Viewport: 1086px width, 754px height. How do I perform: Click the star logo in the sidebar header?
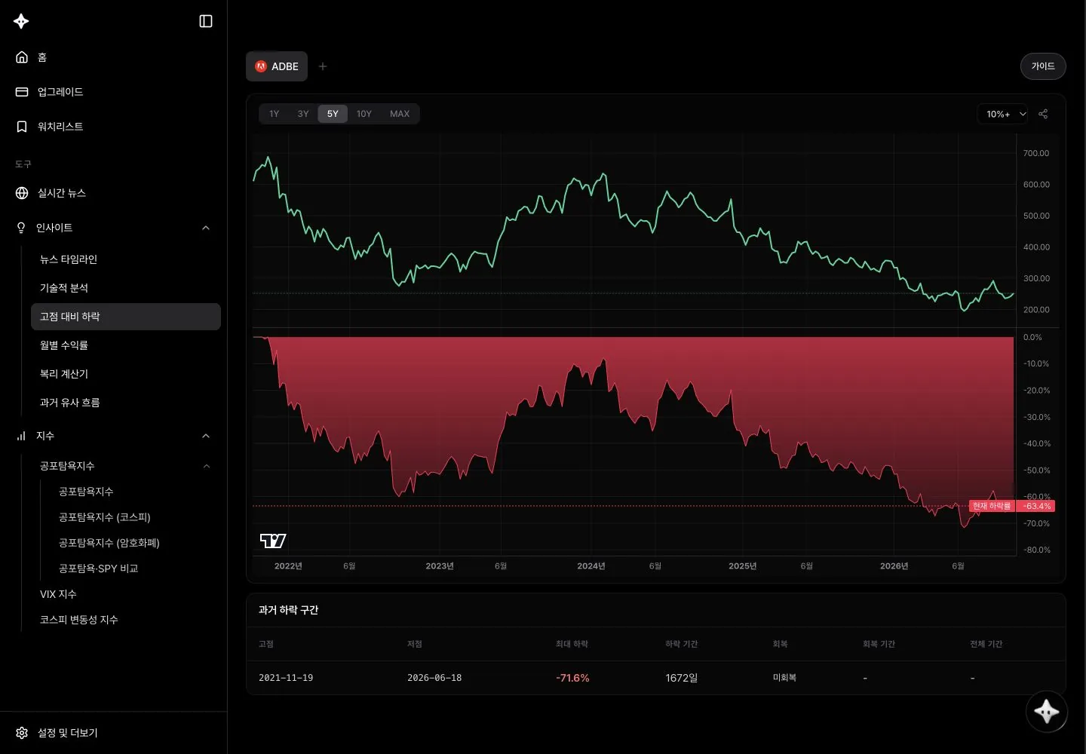click(x=21, y=21)
